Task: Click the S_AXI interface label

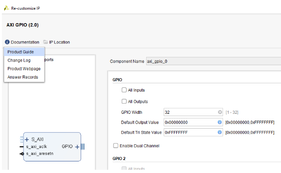Action: (x=38, y=139)
